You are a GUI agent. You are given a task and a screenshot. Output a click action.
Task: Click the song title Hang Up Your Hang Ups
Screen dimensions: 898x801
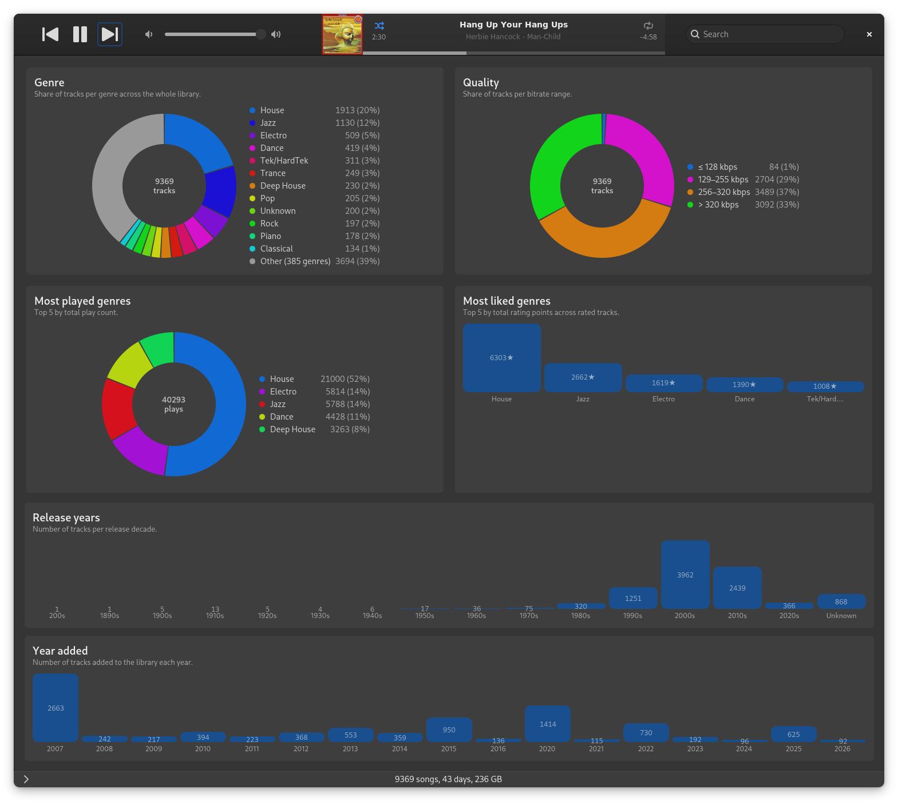click(x=514, y=25)
